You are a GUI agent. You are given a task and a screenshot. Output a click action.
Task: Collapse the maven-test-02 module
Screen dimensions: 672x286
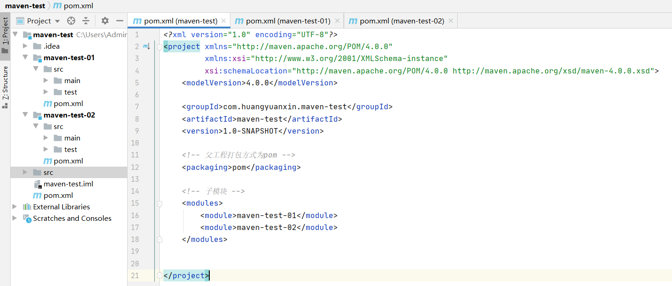point(25,115)
